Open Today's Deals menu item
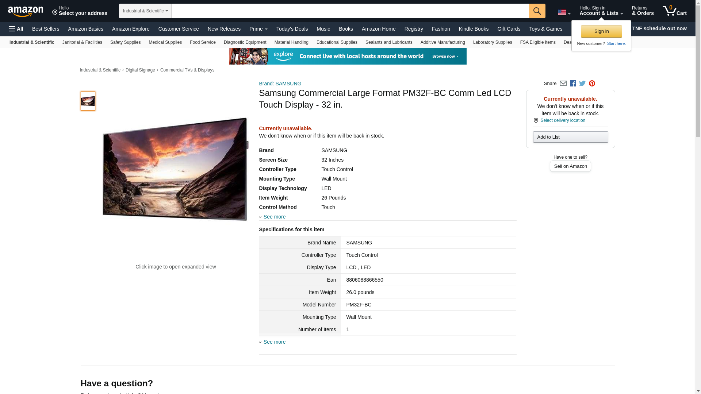The height and width of the screenshot is (394, 701). [292, 29]
